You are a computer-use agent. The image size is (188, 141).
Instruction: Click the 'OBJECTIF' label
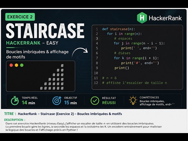[x=70, y=98]
